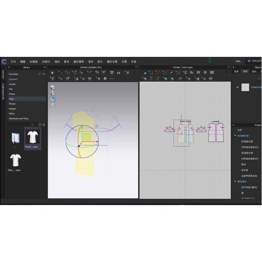Screen dimensions: 262x262
Task: Select the Favorites library entry
Action: pos(13,74)
